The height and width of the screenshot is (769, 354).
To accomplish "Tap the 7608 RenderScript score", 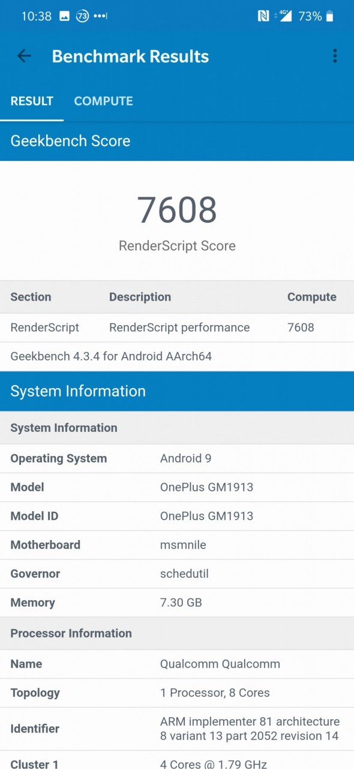I will click(177, 210).
